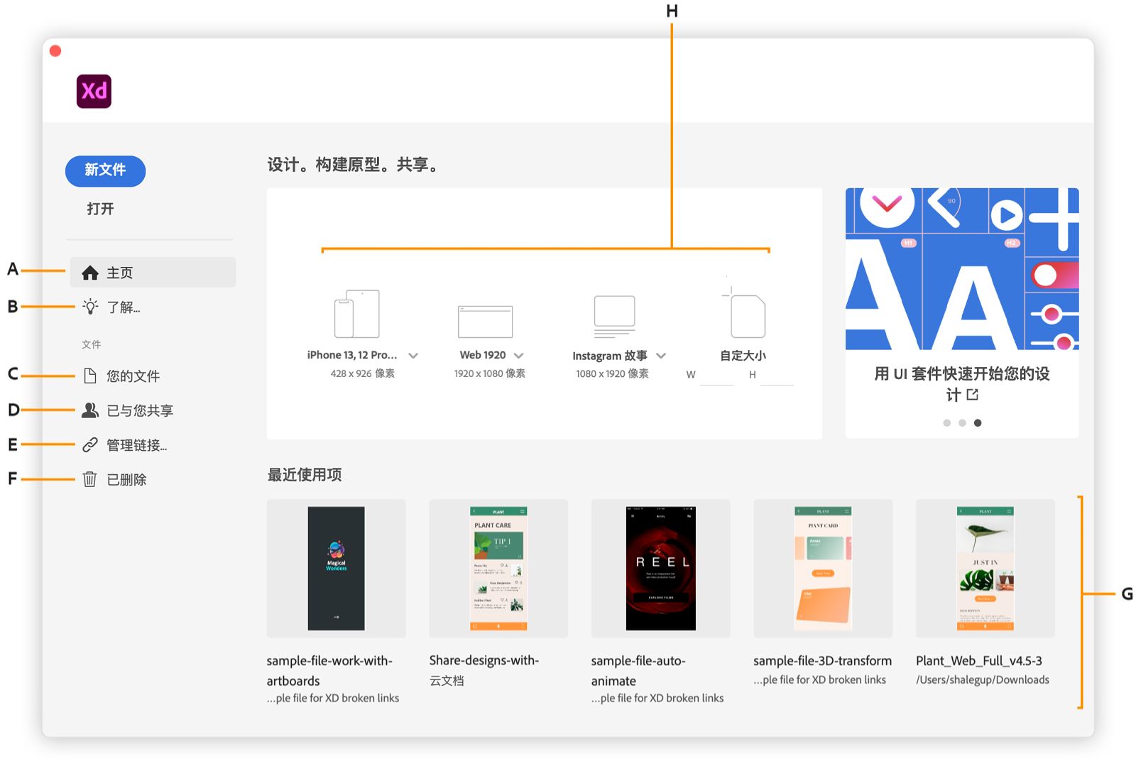The height and width of the screenshot is (766, 1136).
Task: Click the 新文件 button
Action: pyautogui.click(x=105, y=171)
